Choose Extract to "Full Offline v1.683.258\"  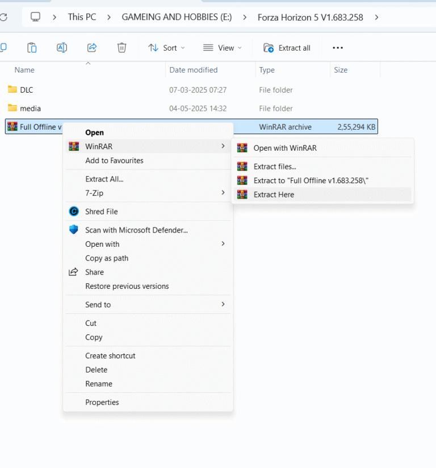[323, 180]
